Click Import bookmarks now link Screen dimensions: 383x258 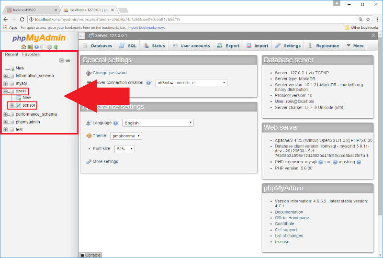(147, 27)
